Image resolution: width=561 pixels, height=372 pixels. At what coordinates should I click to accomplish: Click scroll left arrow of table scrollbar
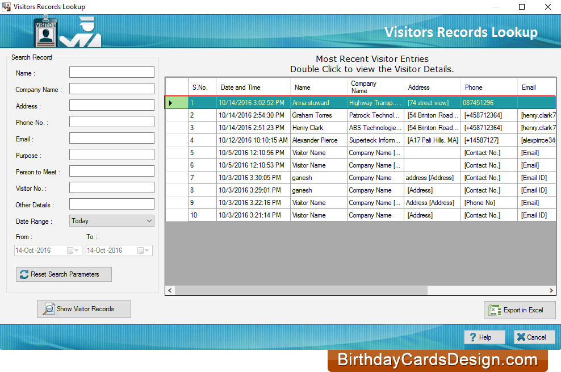pos(170,290)
